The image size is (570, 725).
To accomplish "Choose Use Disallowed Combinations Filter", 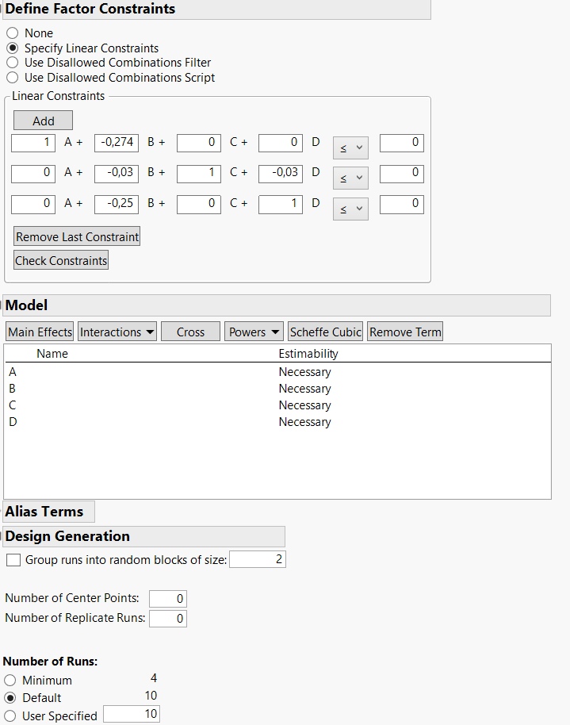I will tap(12, 63).
